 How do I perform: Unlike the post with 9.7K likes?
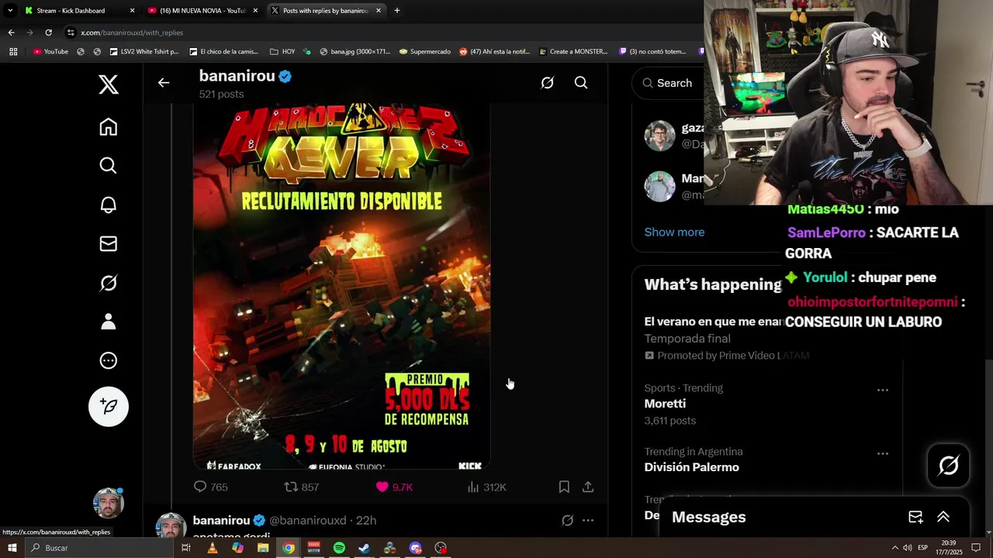(394, 487)
